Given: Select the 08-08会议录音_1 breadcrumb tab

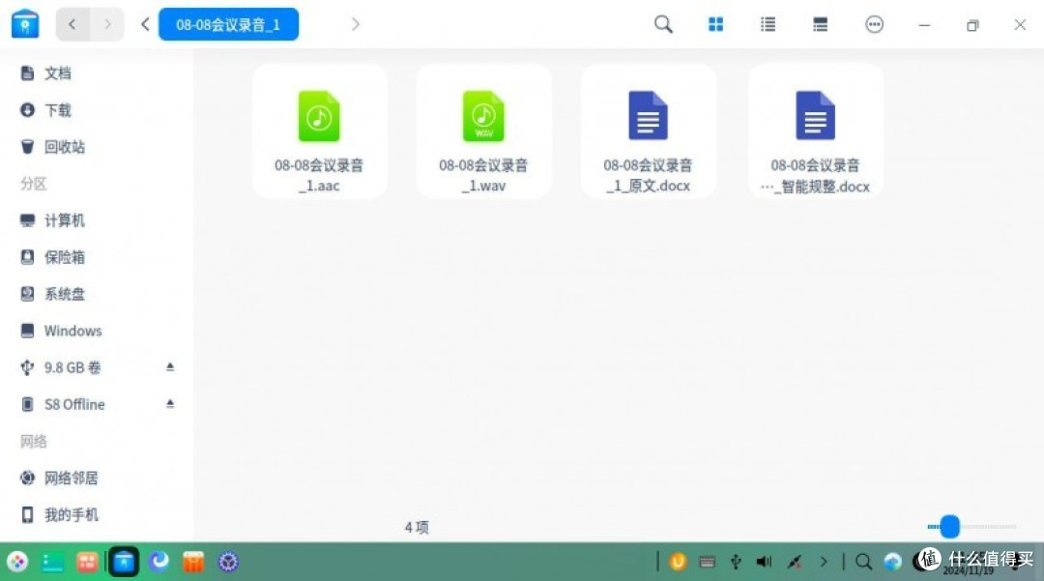Looking at the screenshot, I should [228, 24].
